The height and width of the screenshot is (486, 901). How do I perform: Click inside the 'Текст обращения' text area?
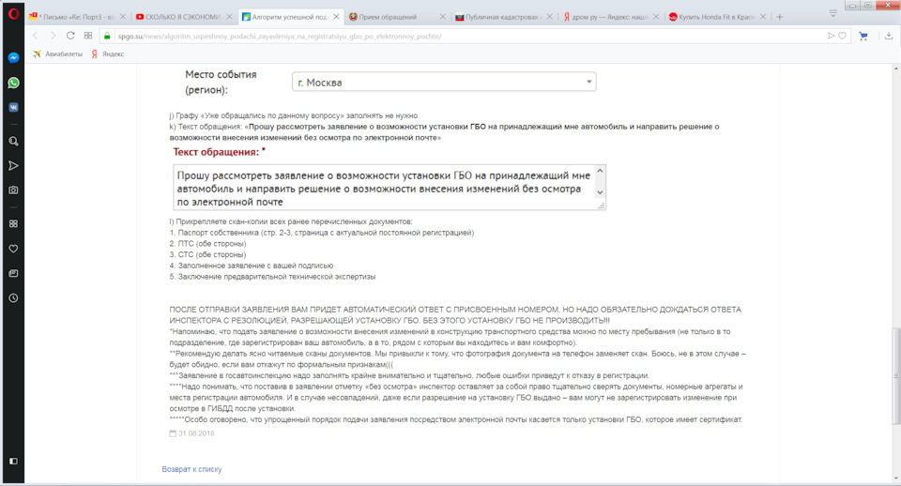pyautogui.click(x=389, y=188)
